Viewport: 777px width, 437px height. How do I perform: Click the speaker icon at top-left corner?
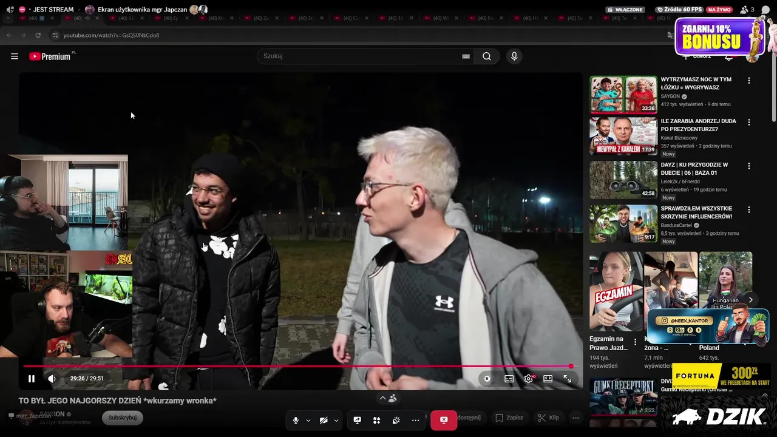click(x=10, y=10)
